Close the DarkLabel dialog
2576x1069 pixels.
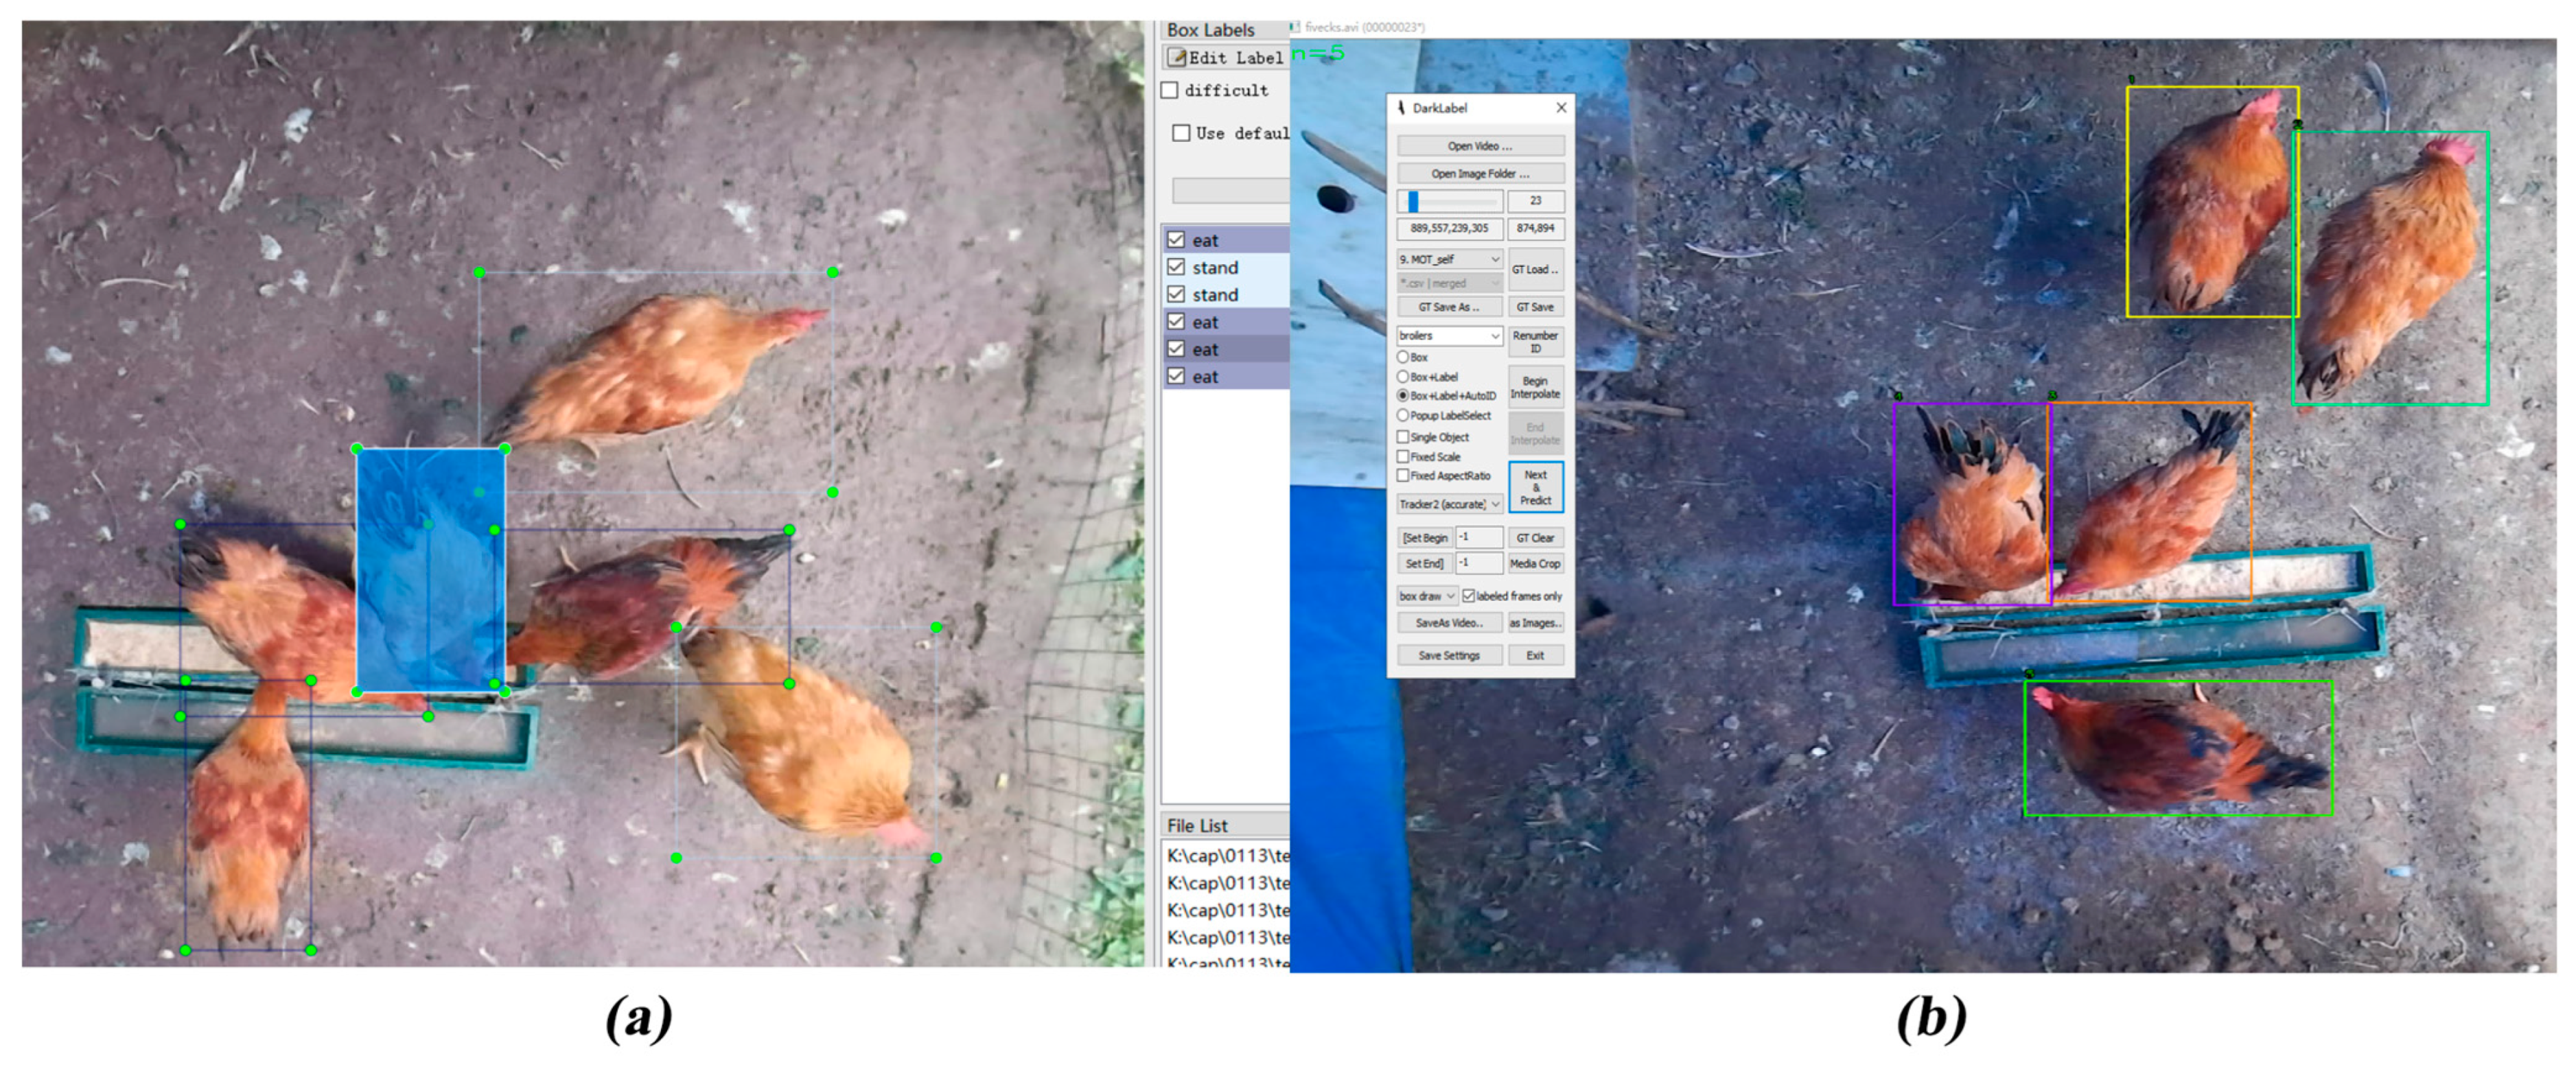(1561, 108)
